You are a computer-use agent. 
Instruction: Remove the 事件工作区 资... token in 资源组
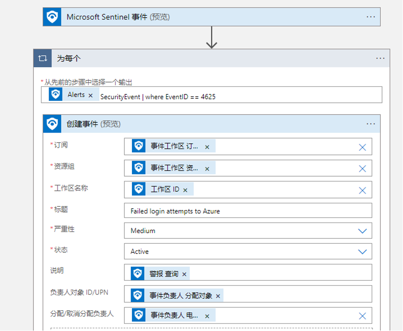point(207,169)
